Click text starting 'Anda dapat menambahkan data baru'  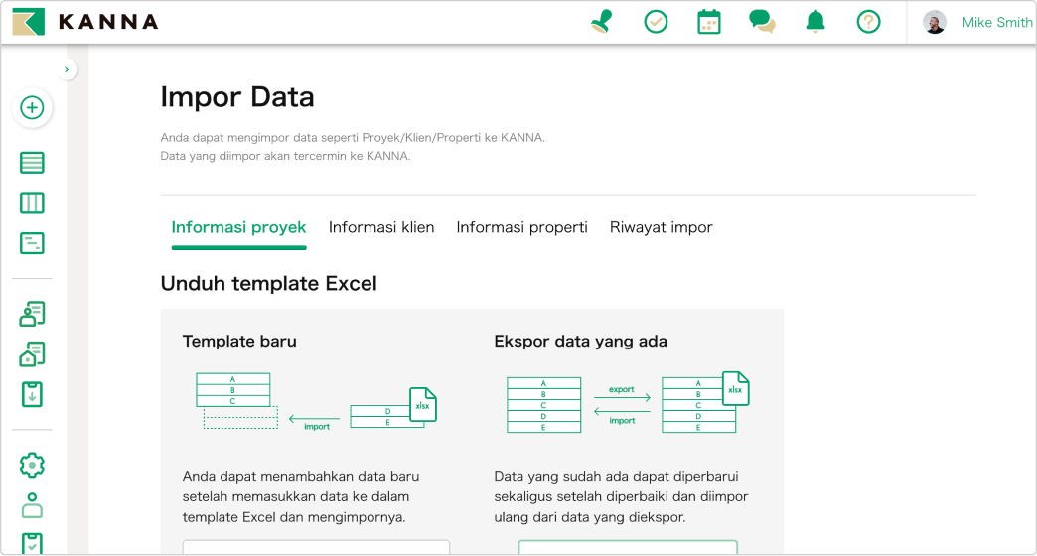pos(301,496)
